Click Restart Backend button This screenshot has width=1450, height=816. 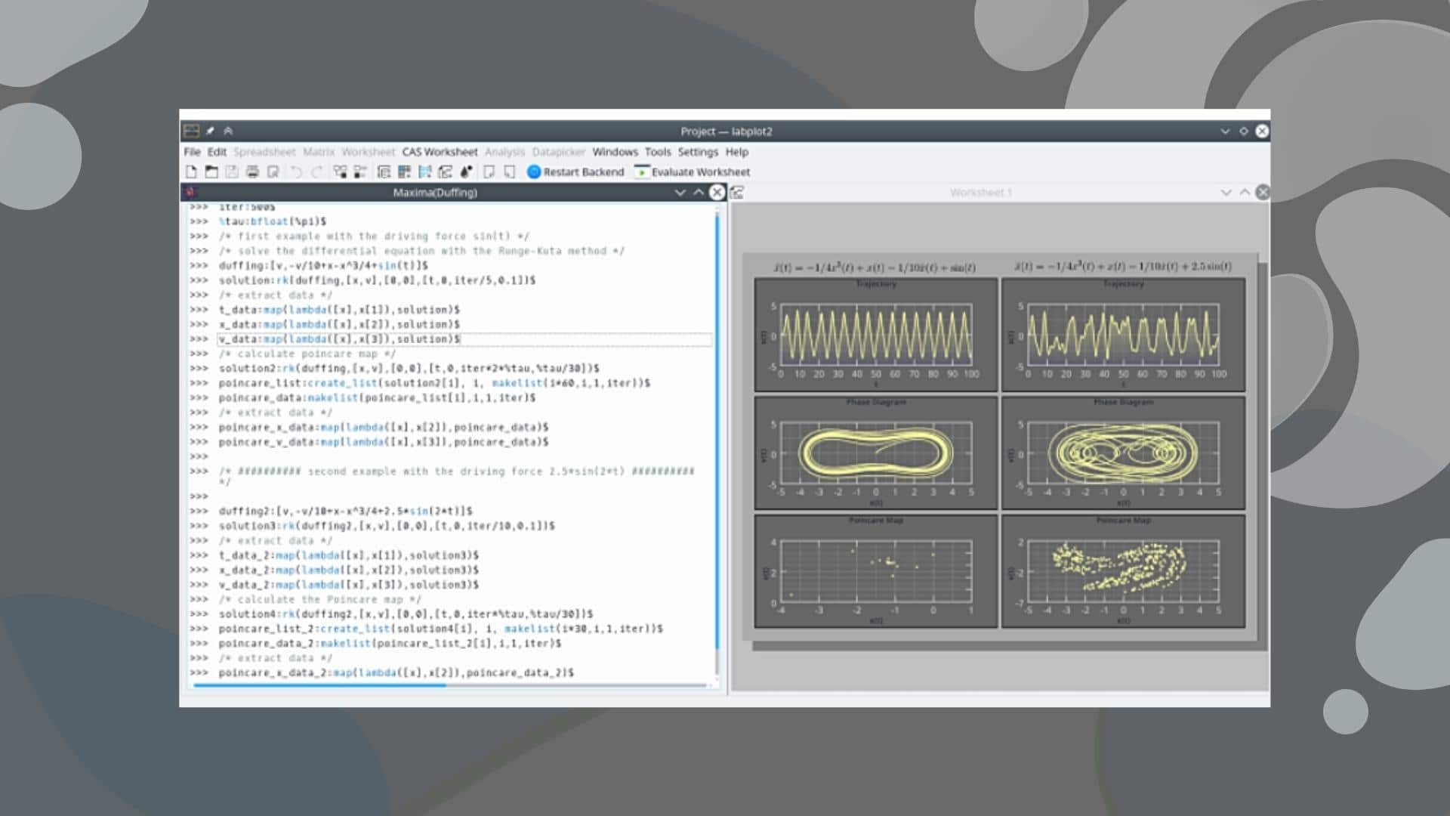576,172
